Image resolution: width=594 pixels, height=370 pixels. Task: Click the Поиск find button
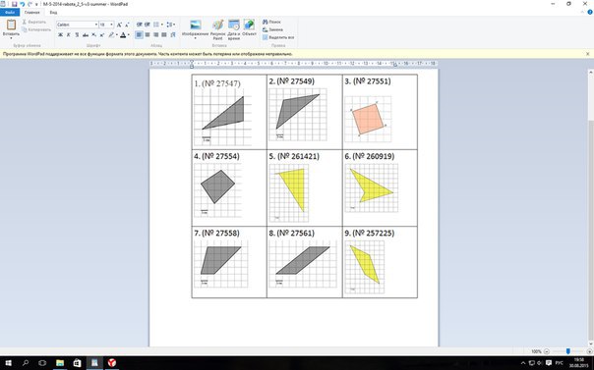pyautogui.click(x=271, y=22)
